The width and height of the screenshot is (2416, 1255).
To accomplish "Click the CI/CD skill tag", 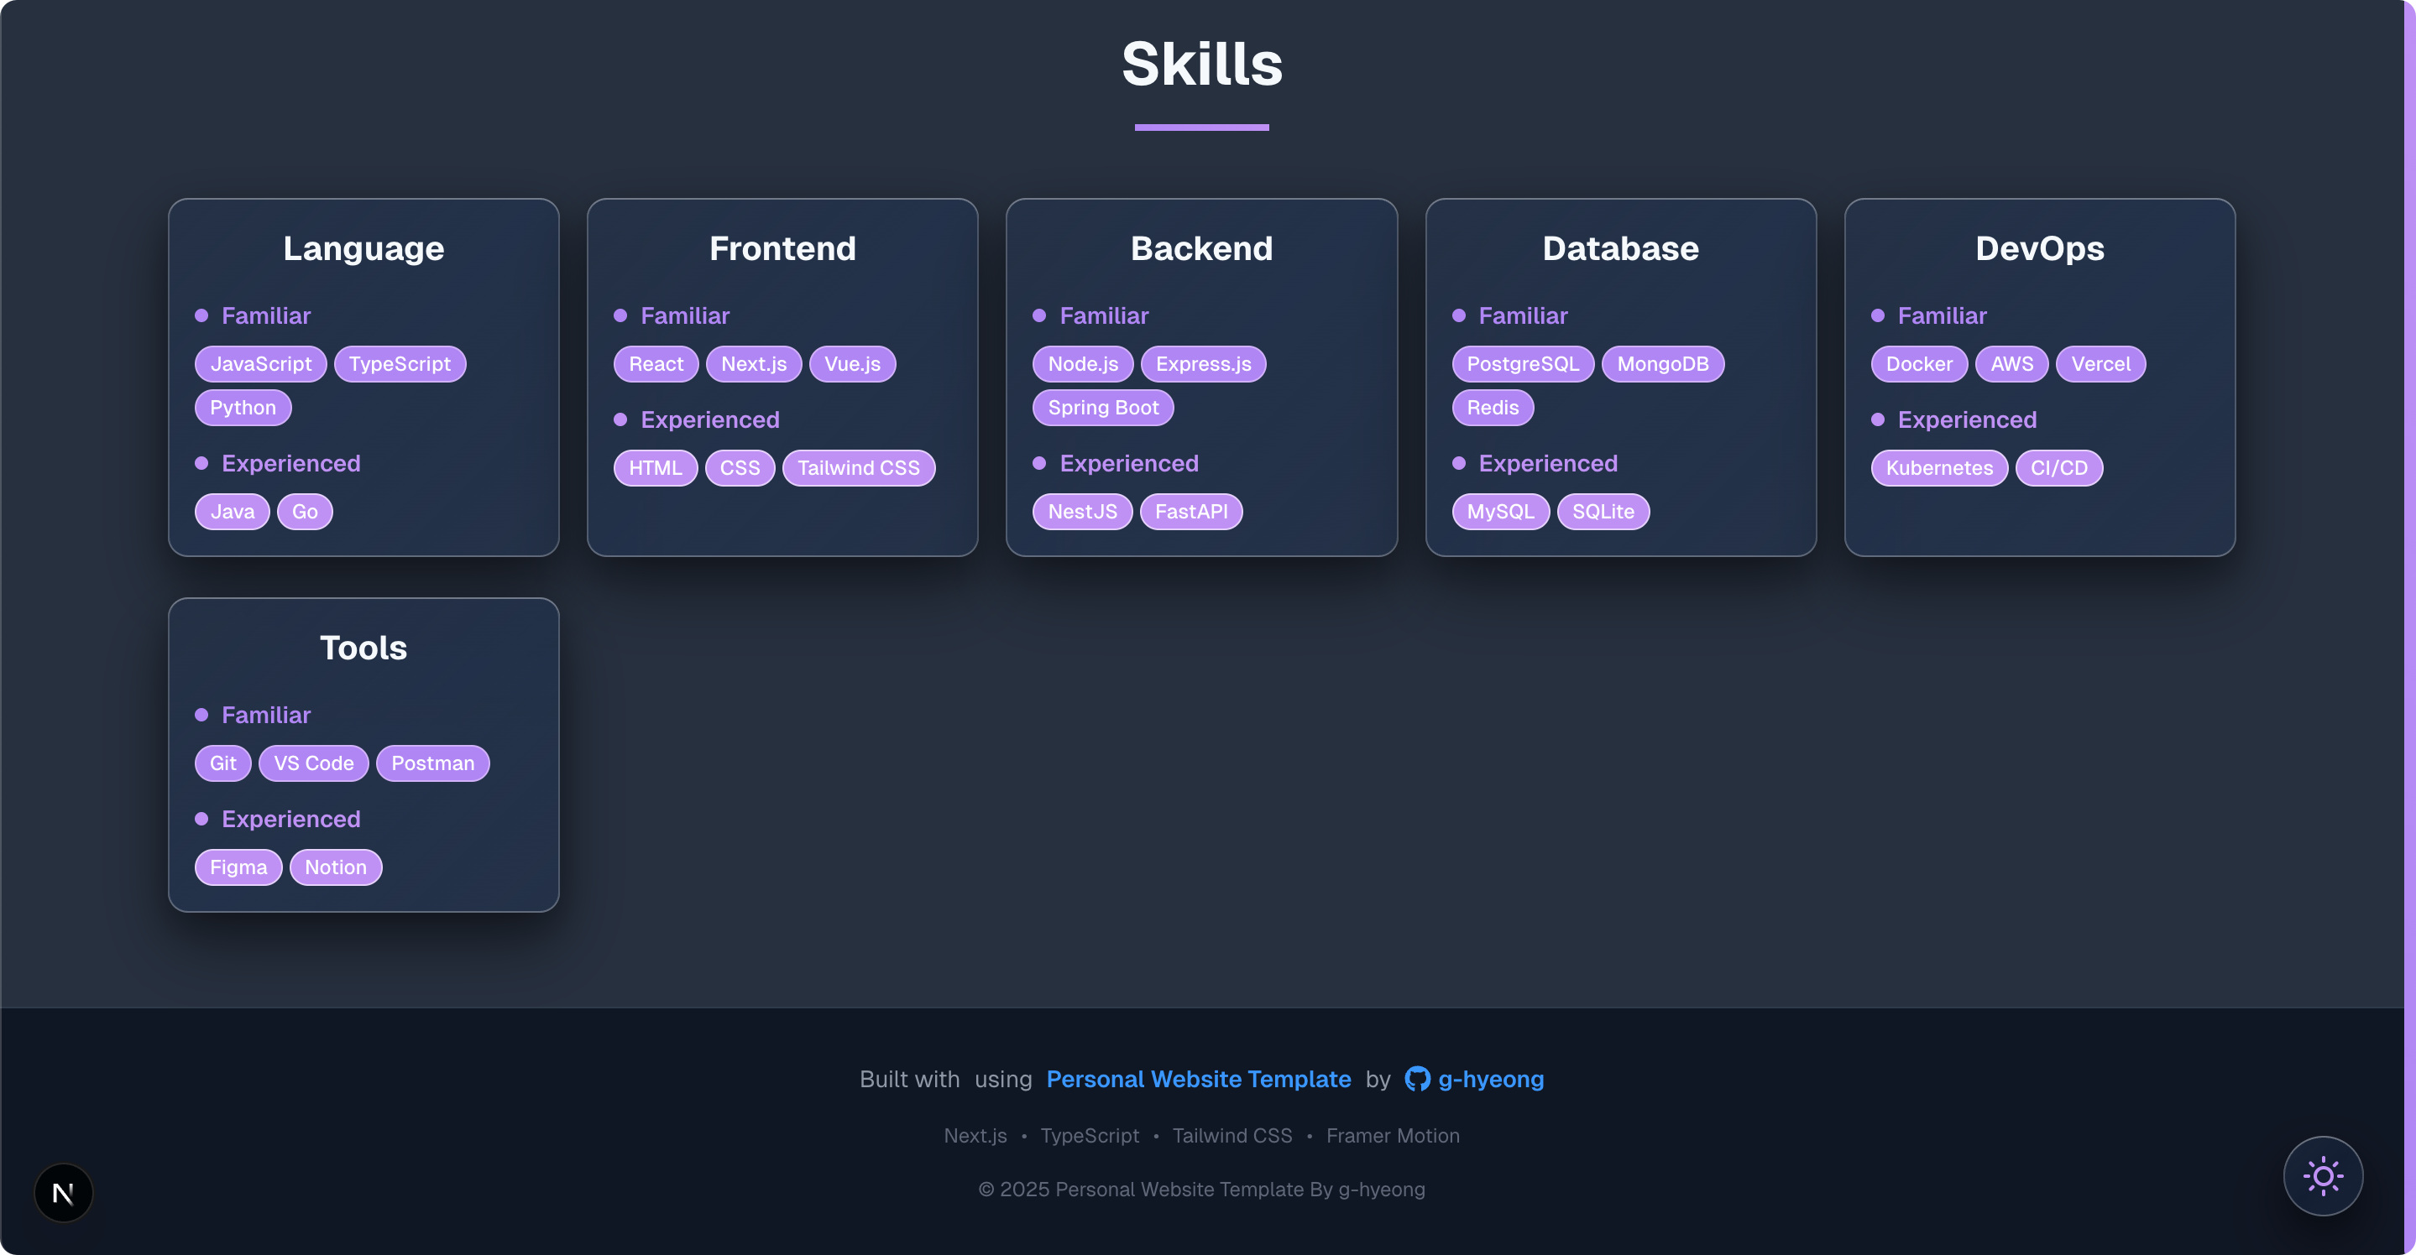I will click(2059, 468).
